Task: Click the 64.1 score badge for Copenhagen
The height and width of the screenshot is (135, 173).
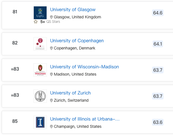Action: (x=158, y=44)
